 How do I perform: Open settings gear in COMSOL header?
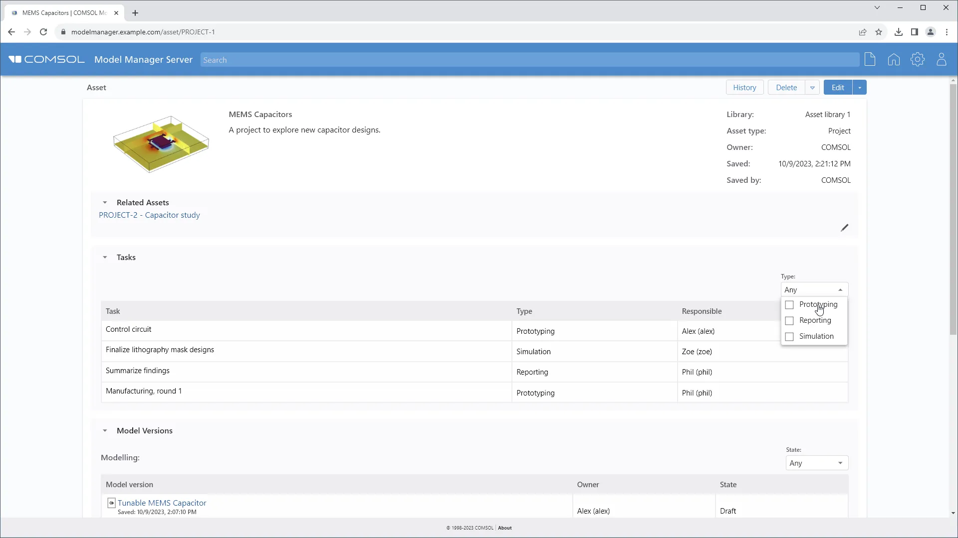point(917,59)
